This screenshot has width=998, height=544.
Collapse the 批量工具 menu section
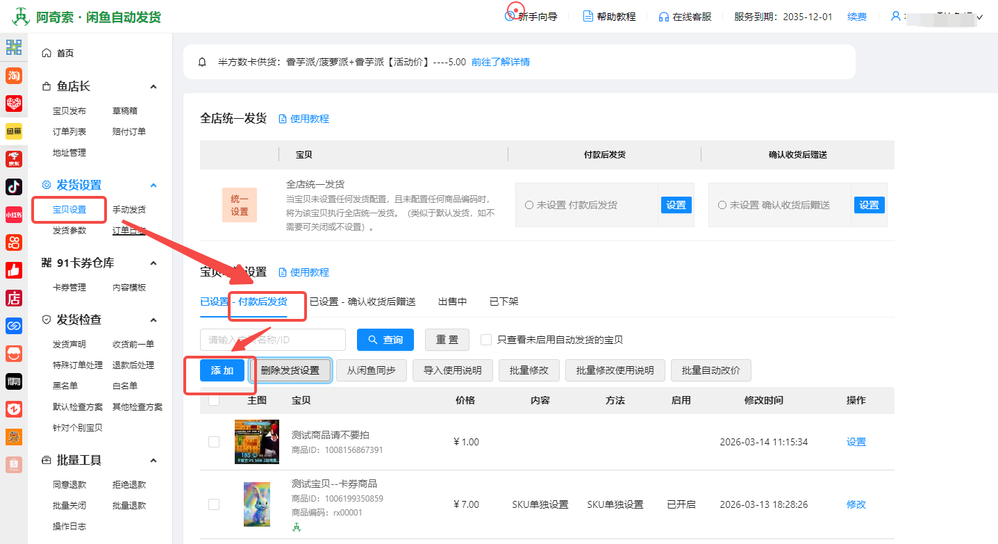point(153,461)
